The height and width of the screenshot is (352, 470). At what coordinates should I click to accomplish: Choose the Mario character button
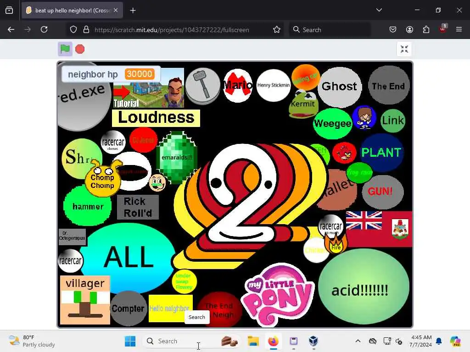[238, 86]
